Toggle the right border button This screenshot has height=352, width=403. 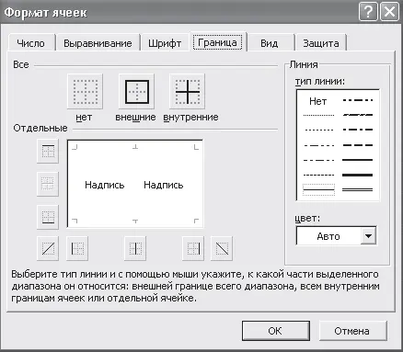point(193,248)
